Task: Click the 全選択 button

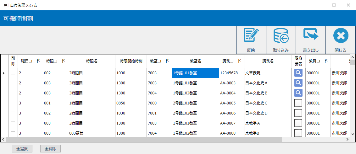Action: (x=22, y=149)
